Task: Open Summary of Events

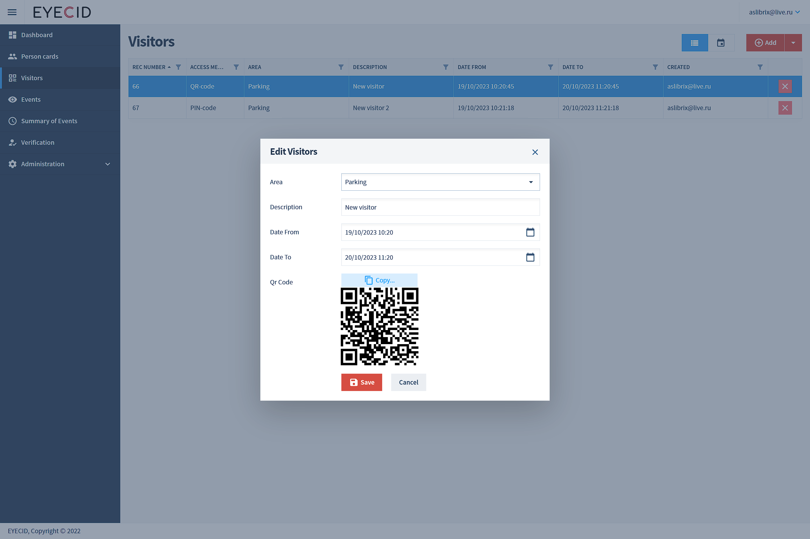Action: tap(60, 121)
